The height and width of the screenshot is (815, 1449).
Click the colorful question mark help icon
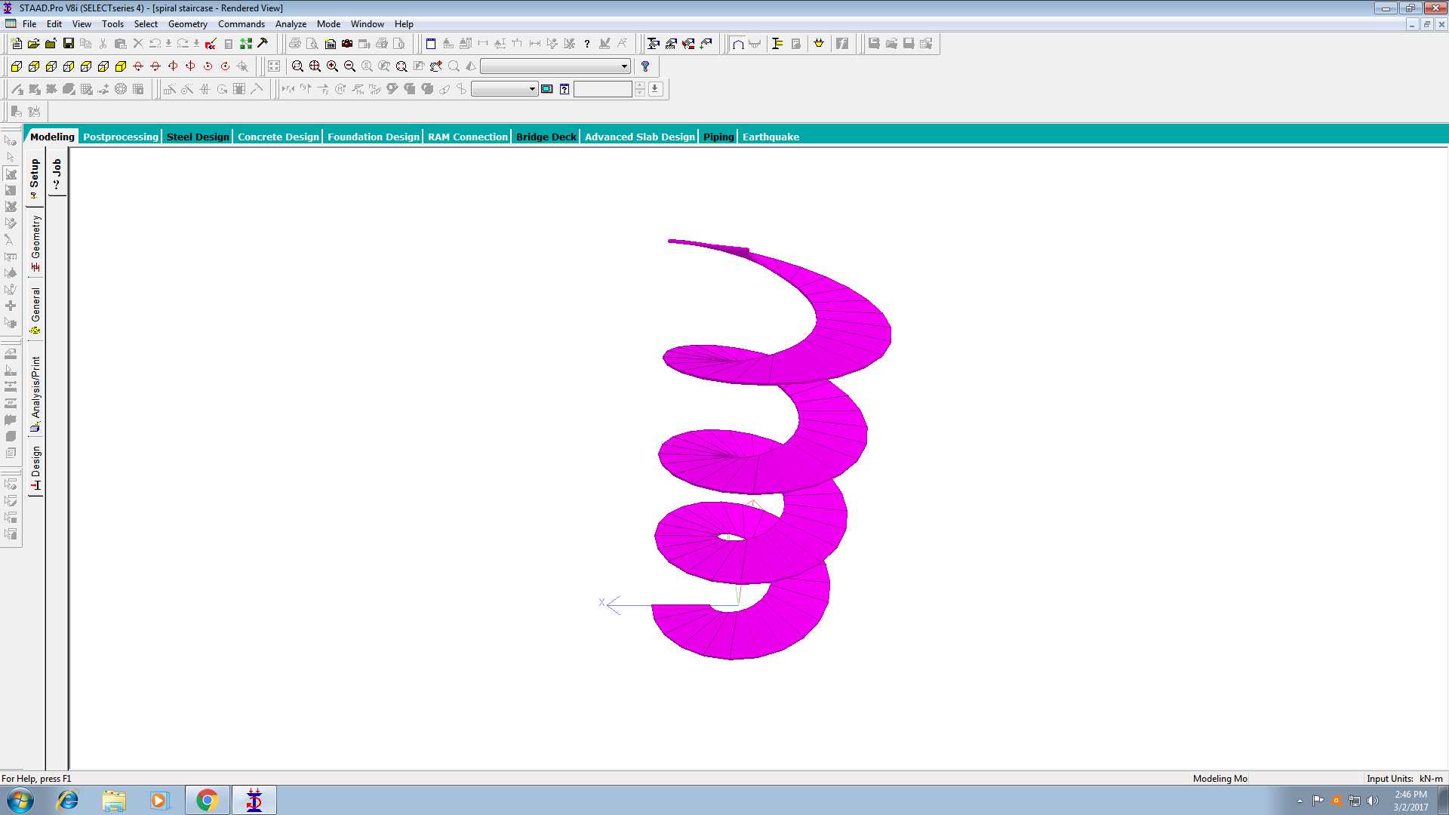coord(645,66)
